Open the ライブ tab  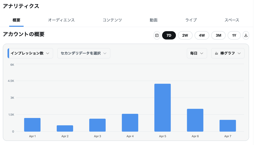tap(191, 20)
